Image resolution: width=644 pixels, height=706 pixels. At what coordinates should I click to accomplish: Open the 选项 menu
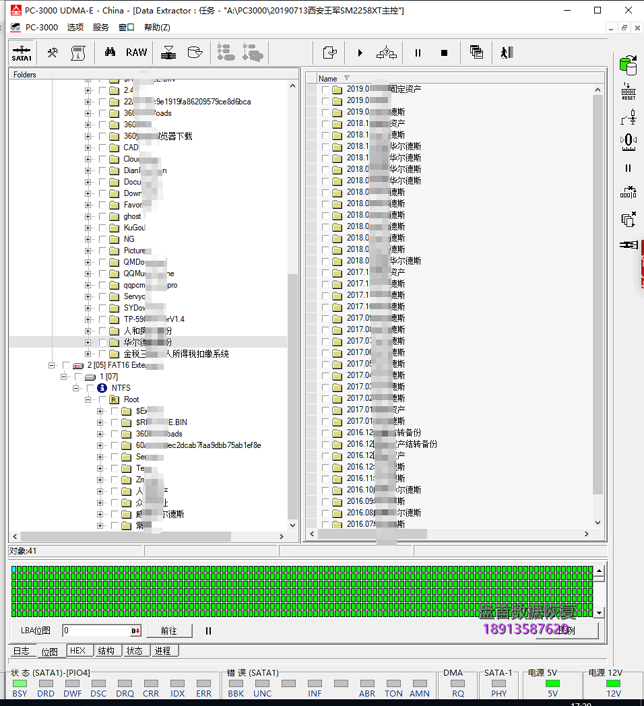(x=75, y=28)
